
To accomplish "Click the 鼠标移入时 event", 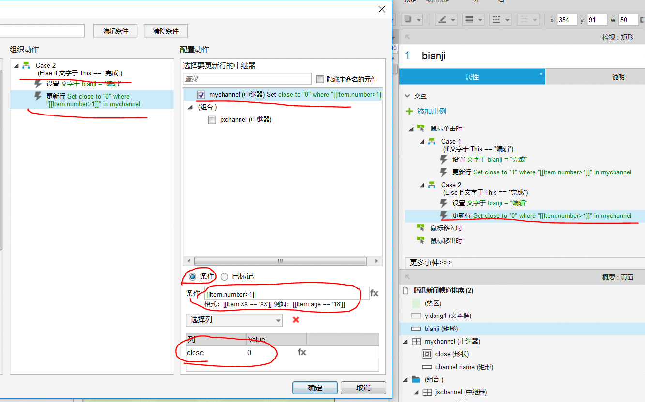I will point(446,228).
